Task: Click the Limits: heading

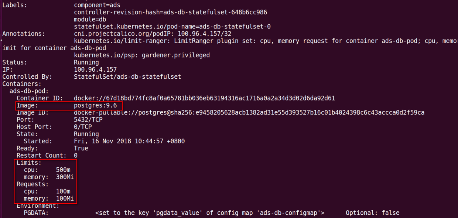Action: pyautogui.click(x=29, y=163)
